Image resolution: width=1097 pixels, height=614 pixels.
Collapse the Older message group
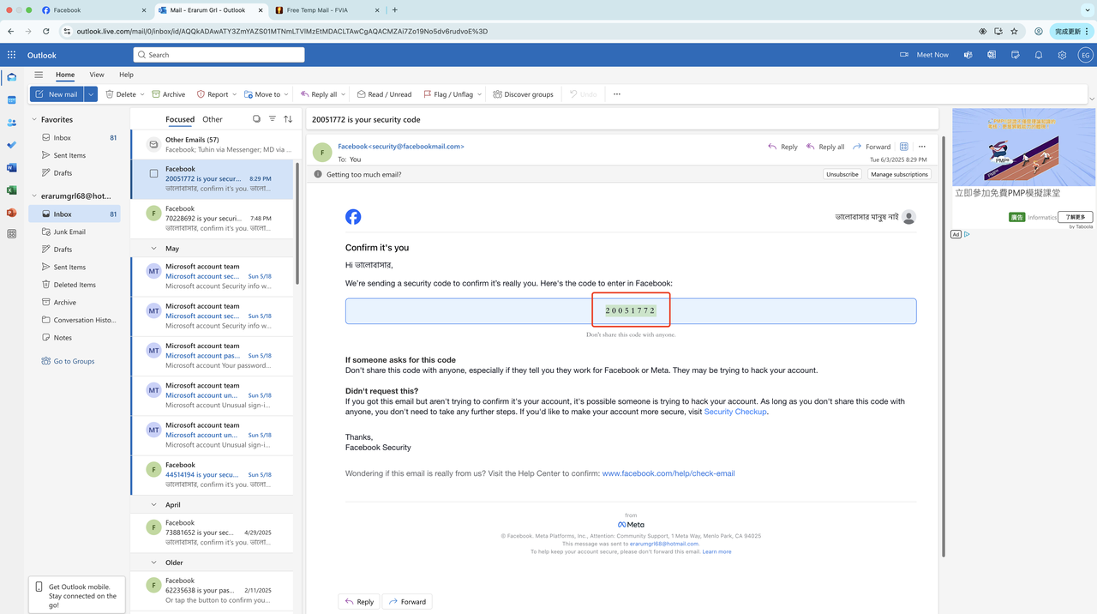click(154, 563)
